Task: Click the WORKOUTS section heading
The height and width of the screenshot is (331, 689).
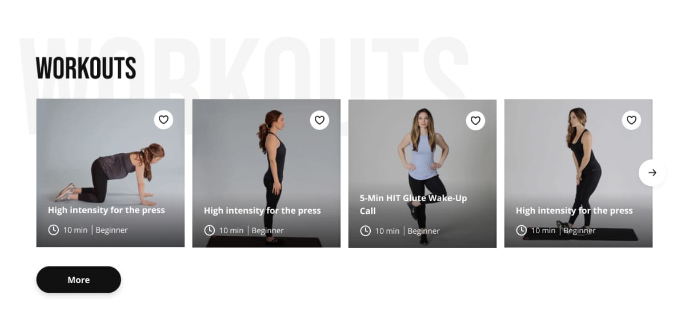Action: 86,68
